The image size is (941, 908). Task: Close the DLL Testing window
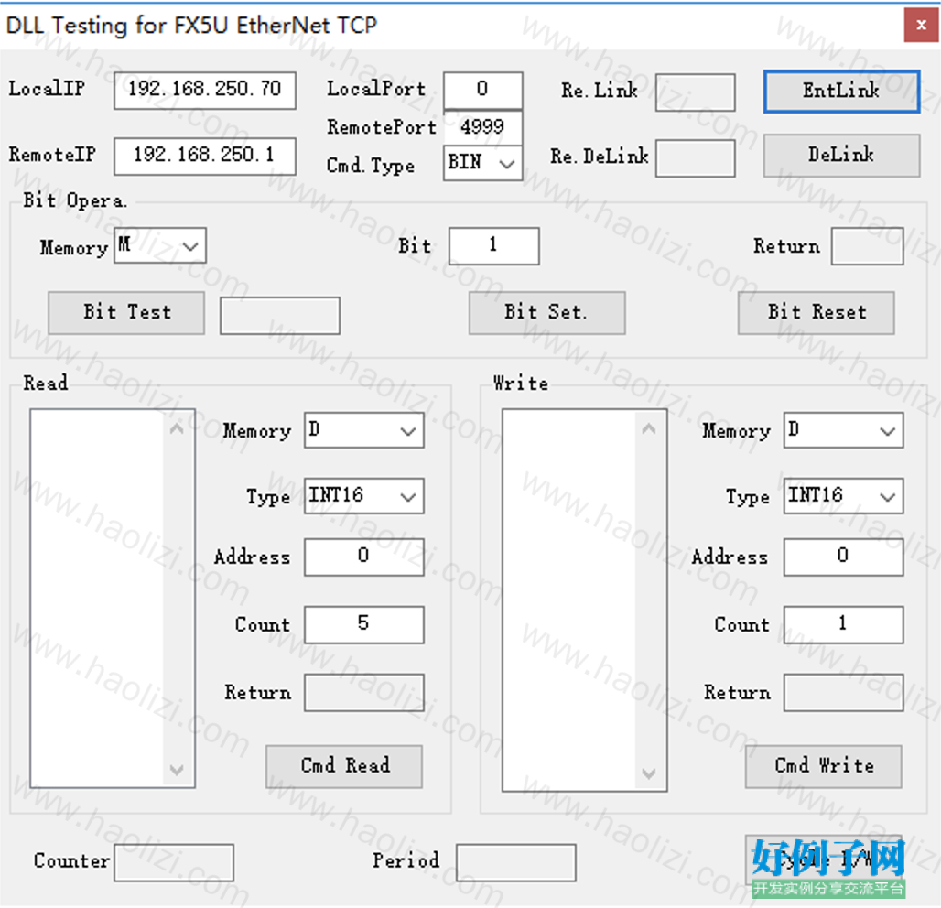[x=921, y=26]
